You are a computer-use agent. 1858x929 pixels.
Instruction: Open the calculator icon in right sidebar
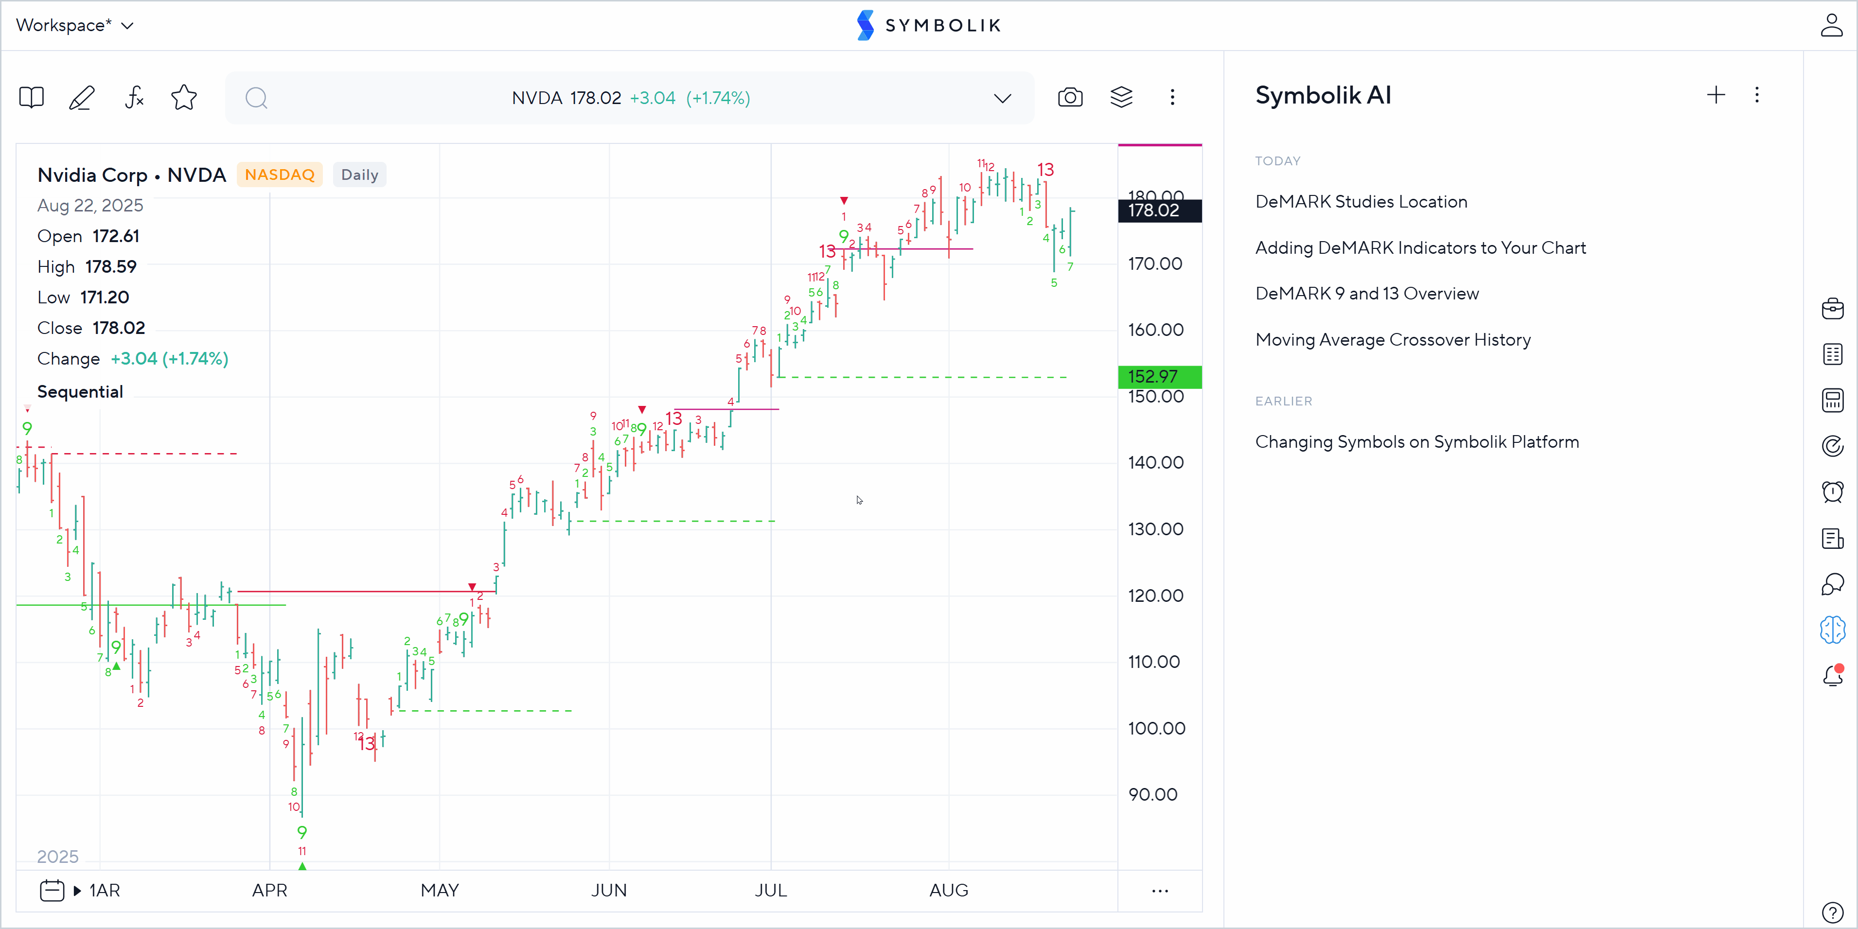click(1832, 400)
